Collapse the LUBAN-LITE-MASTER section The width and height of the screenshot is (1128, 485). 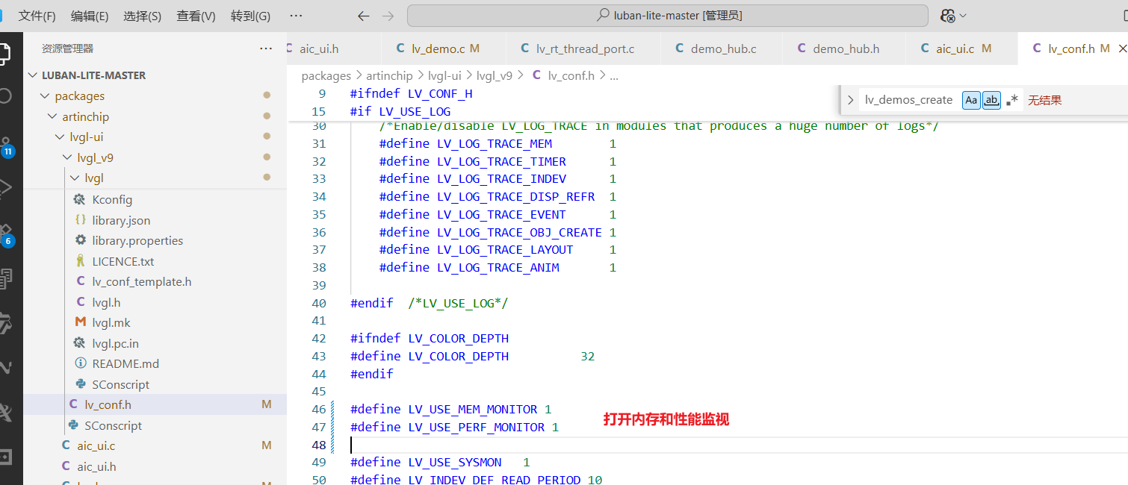[x=33, y=75]
